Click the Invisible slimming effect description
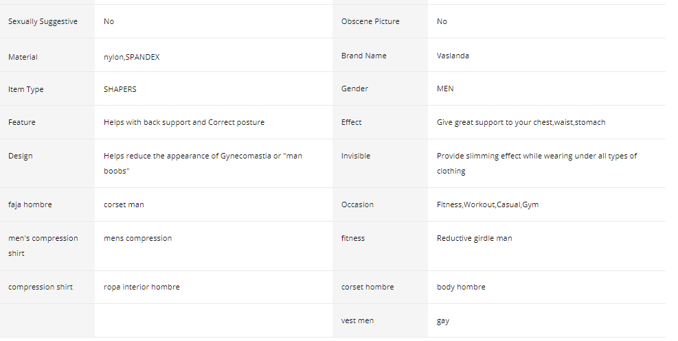 click(536, 163)
